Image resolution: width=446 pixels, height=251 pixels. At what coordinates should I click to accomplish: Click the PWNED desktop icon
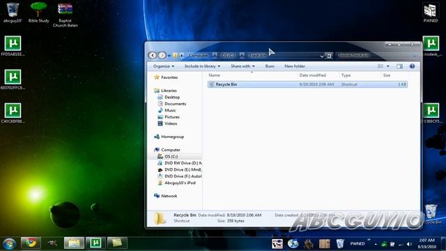(x=431, y=13)
